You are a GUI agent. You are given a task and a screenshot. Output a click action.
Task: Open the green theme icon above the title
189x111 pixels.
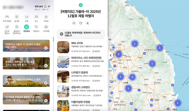click(x=81, y=5)
